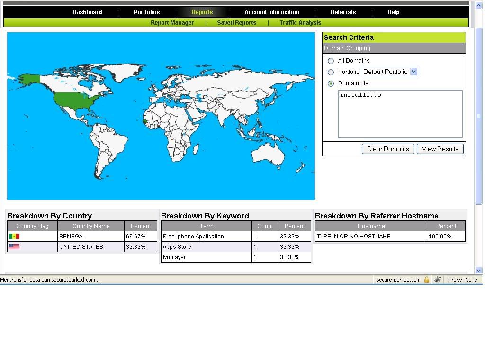Click the Senegal flag icon
The width and height of the screenshot is (485, 364).
point(14,236)
